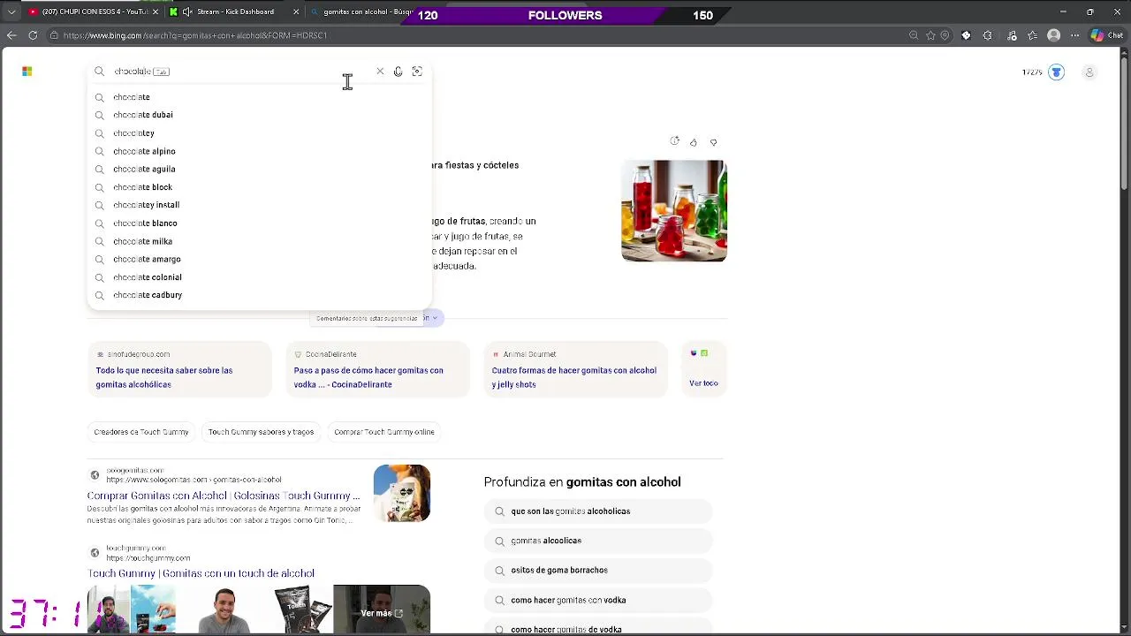Reload the page with the refresh icon
This screenshot has height=636, width=1131.
33,35
